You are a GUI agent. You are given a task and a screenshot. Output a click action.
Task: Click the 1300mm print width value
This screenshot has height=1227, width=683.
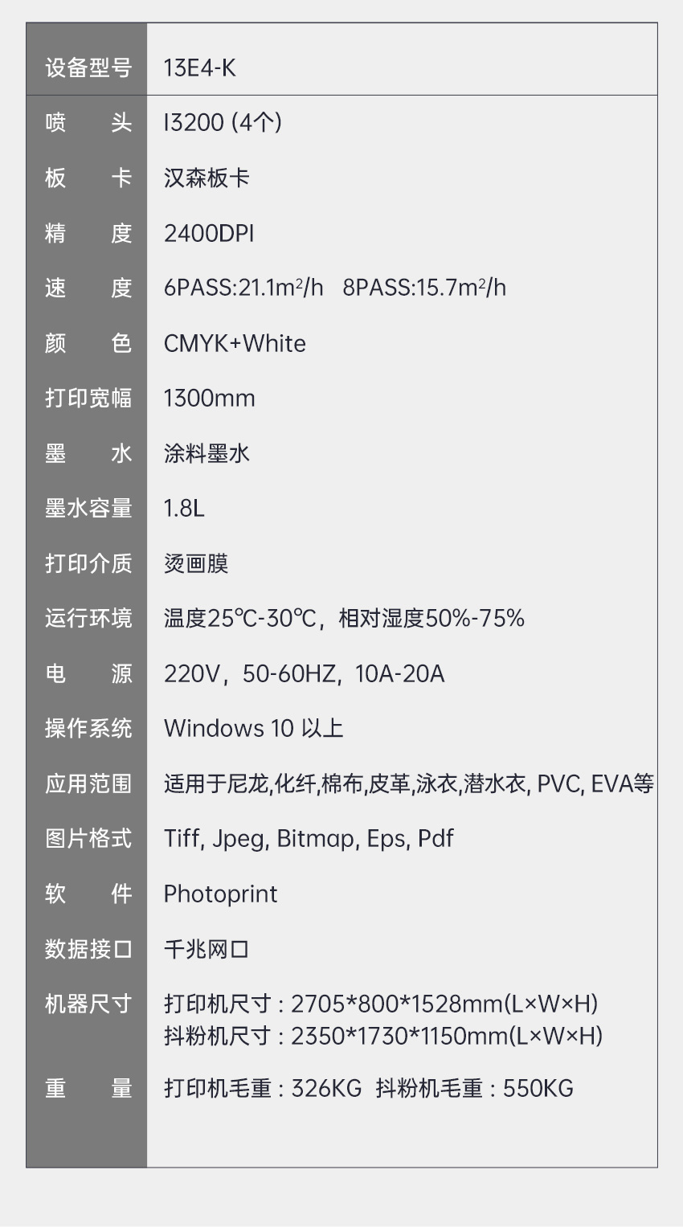point(209,399)
